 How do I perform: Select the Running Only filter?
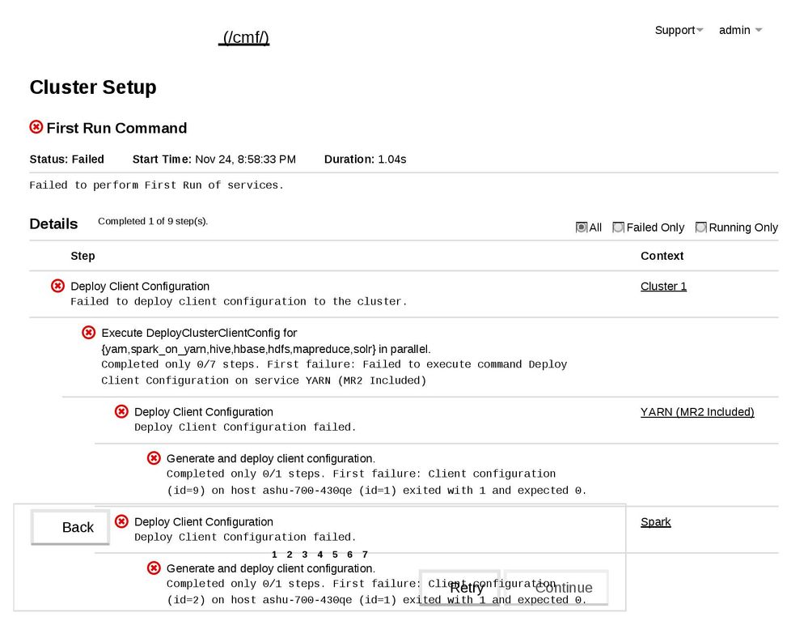(x=700, y=227)
